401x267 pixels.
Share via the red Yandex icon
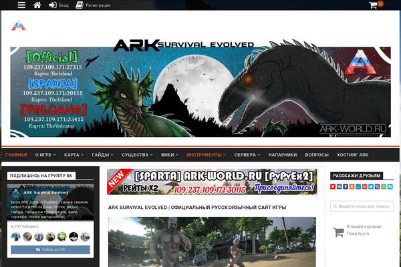(333, 187)
